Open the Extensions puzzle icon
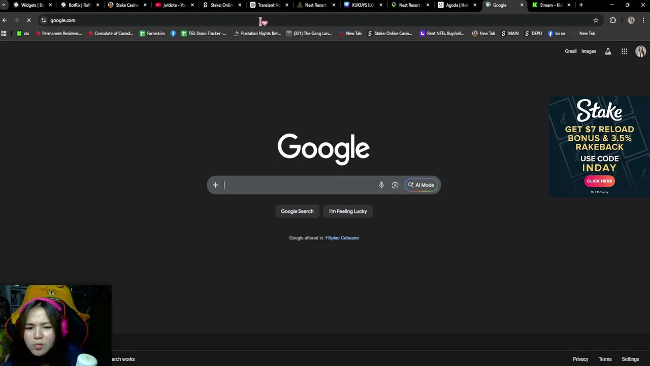Image resolution: width=650 pixels, height=366 pixels. pyautogui.click(x=613, y=20)
